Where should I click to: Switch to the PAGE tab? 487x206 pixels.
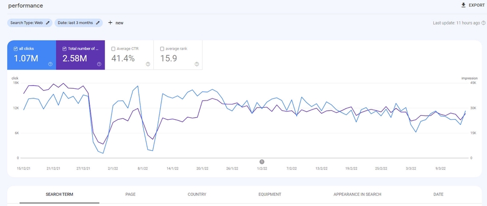coord(130,194)
